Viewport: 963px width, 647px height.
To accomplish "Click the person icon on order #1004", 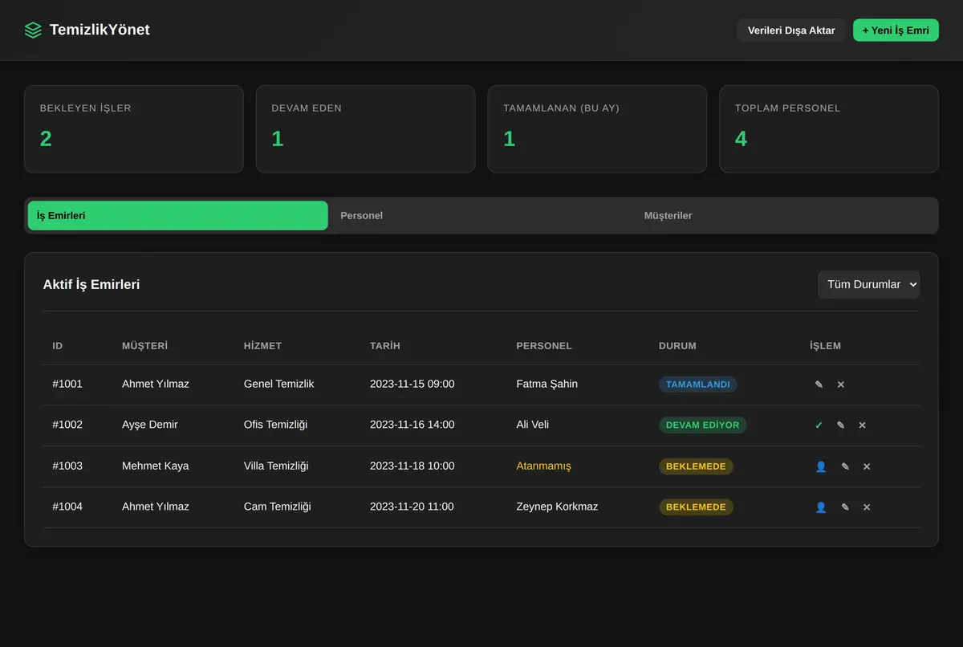I will 821,507.
